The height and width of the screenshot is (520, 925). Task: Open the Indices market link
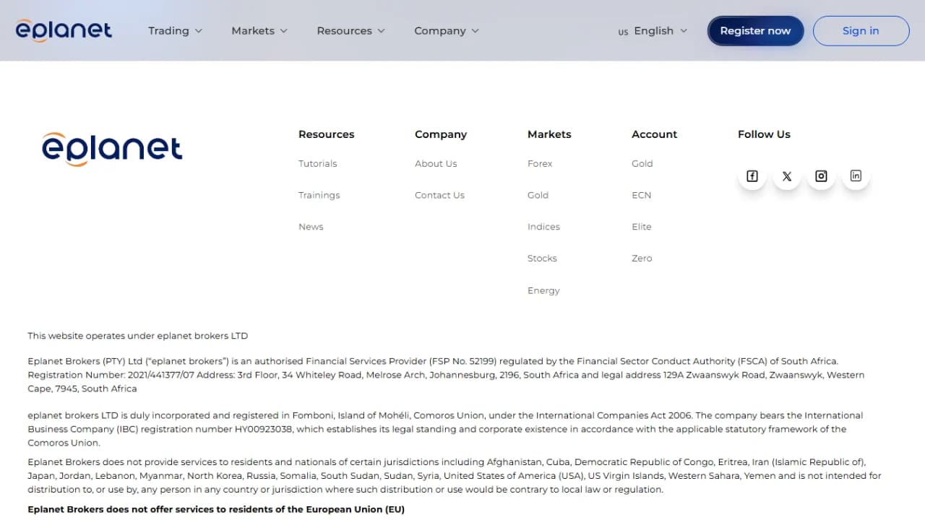(543, 227)
